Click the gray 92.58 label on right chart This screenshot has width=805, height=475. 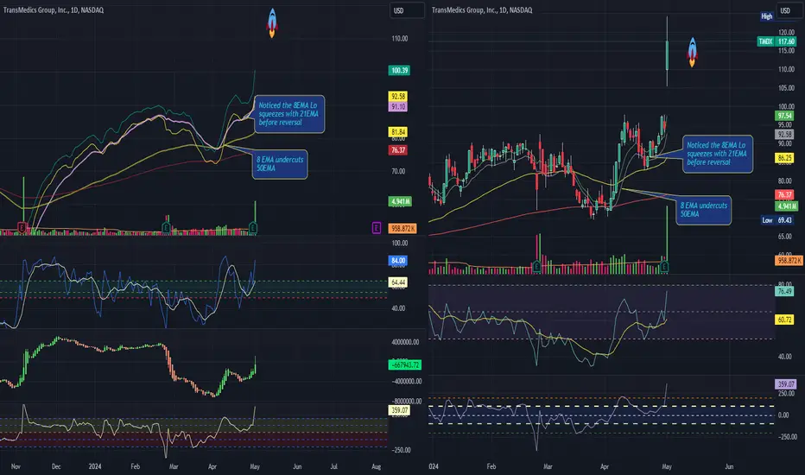(784, 134)
